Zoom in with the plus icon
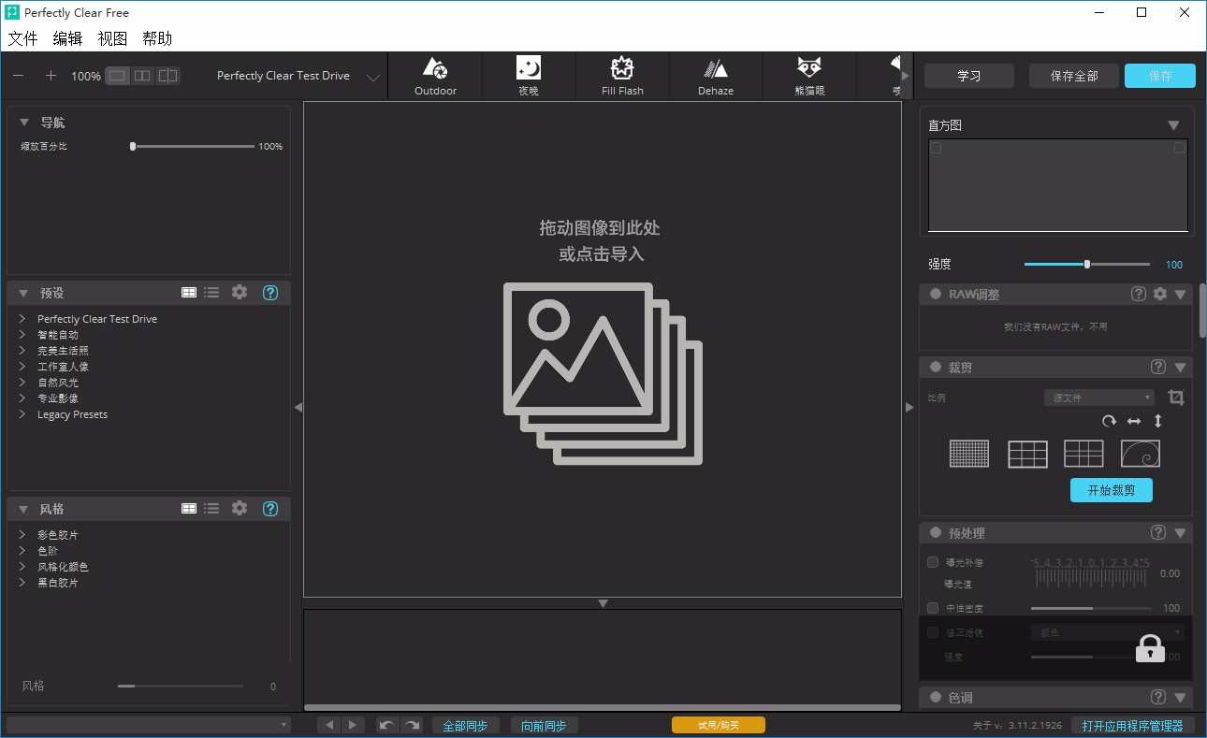 tap(51, 76)
